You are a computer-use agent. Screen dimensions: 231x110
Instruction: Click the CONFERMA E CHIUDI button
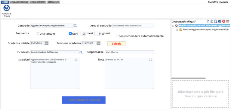(84, 100)
